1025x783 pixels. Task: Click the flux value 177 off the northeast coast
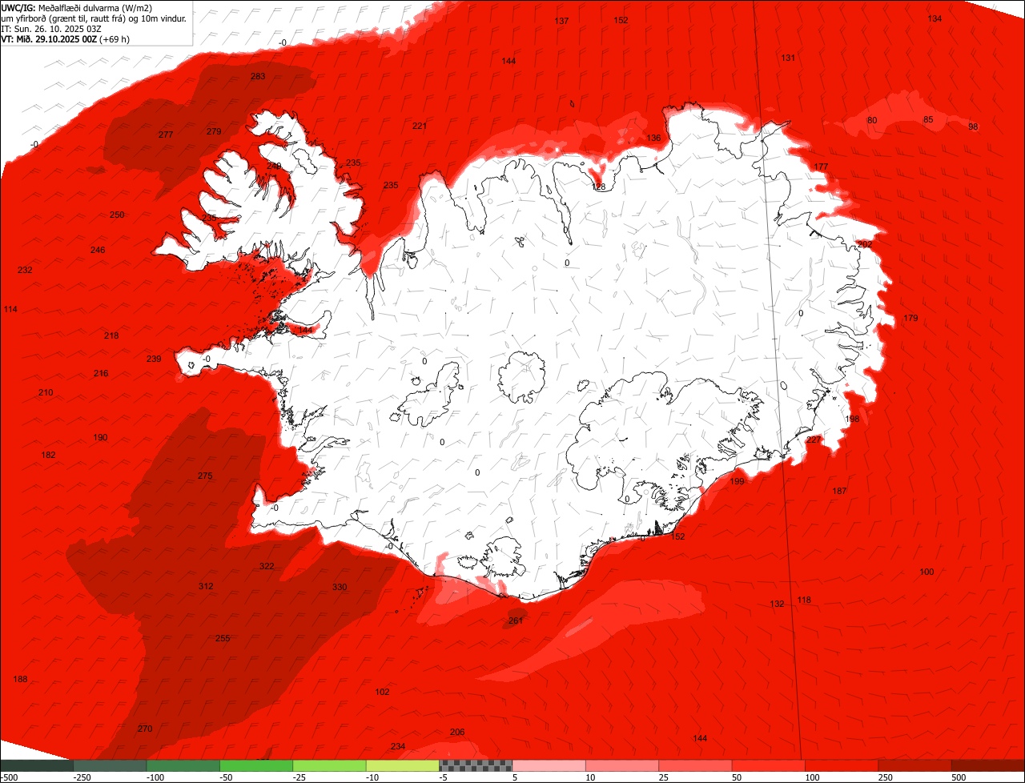(x=821, y=167)
